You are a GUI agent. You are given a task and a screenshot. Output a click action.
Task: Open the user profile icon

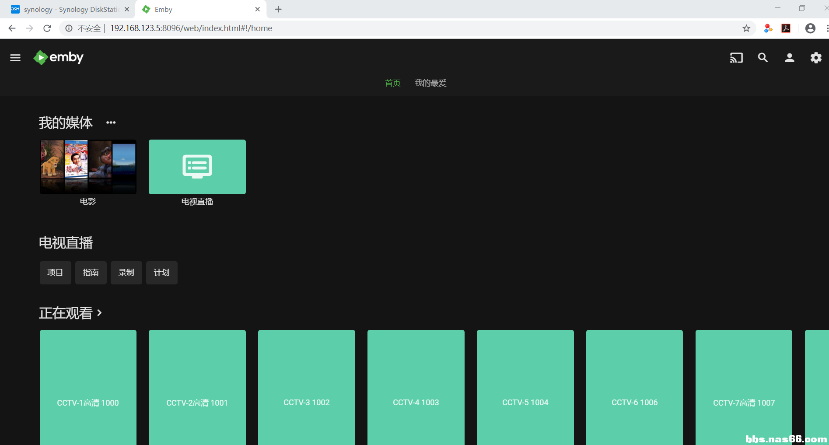click(x=789, y=58)
